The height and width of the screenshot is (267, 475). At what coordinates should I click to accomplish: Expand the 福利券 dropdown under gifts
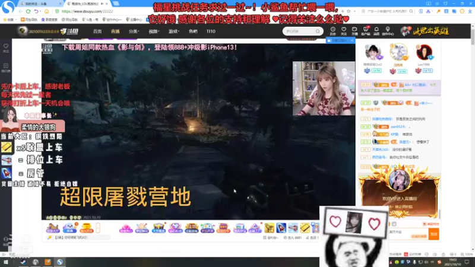[271, 238]
